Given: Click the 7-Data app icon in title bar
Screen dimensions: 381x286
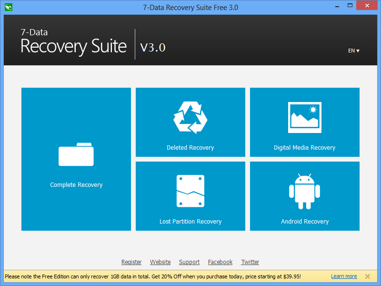Looking at the screenshot, I should 8,7.
